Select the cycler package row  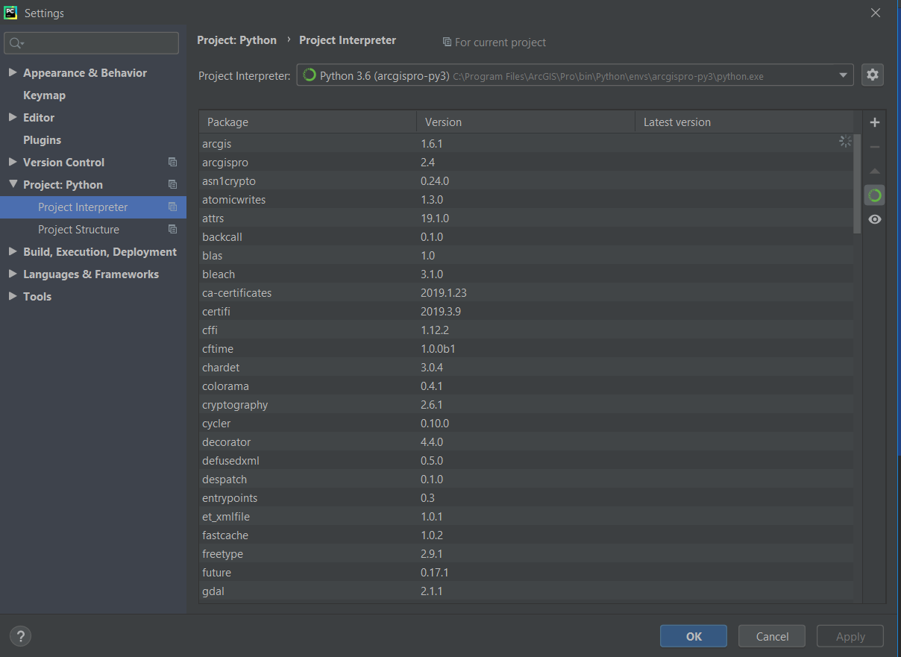click(x=526, y=423)
